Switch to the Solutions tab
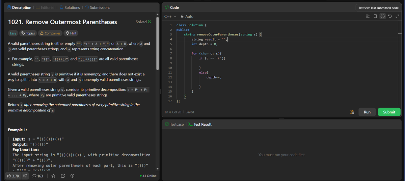This screenshot has width=405, height=181. click(x=70, y=7)
